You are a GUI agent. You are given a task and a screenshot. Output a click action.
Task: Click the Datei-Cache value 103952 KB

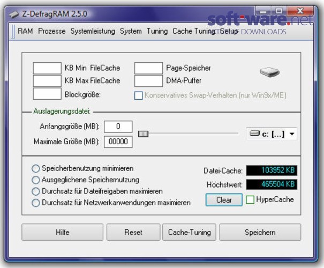272,170
